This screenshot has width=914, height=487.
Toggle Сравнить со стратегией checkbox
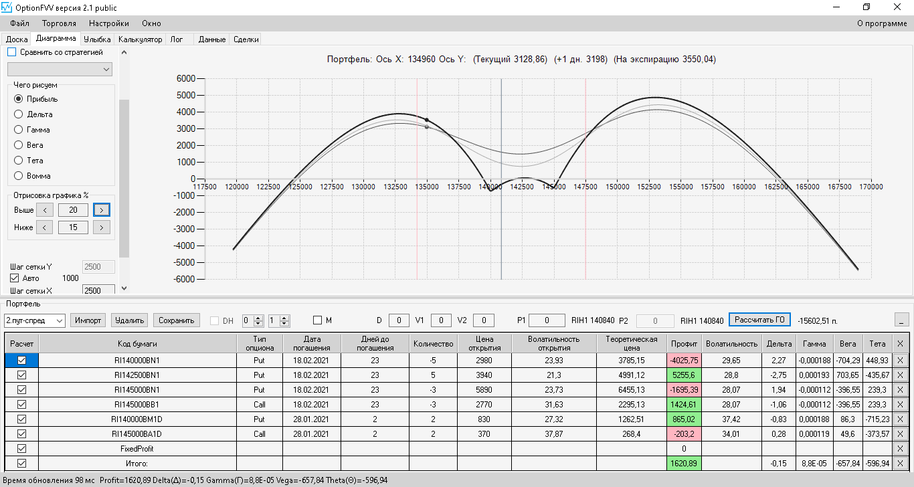coord(11,52)
